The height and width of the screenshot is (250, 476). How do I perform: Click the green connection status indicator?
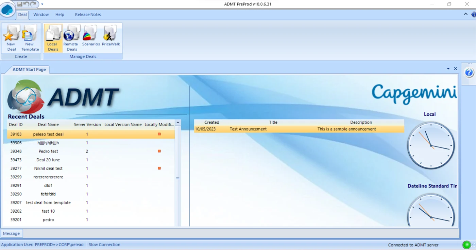tap(466, 245)
